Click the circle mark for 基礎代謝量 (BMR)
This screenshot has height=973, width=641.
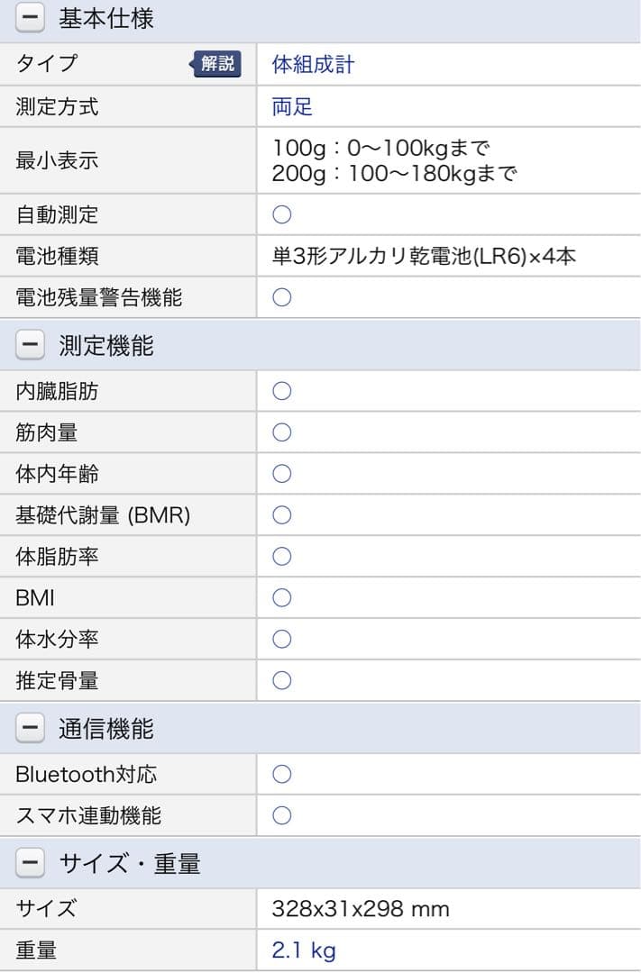tap(282, 515)
